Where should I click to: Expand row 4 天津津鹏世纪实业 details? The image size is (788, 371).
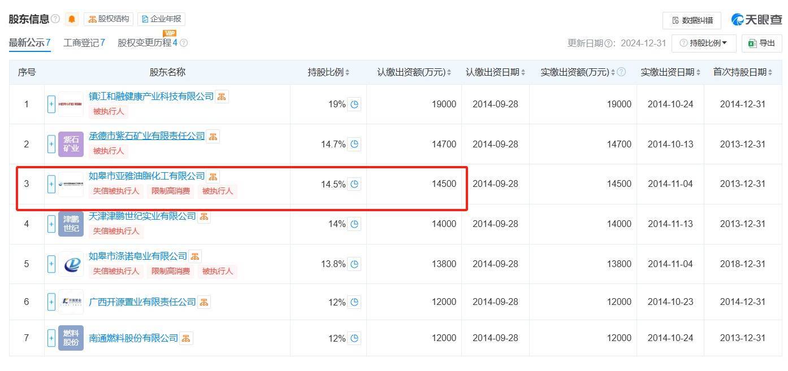(x=51, y=224)
